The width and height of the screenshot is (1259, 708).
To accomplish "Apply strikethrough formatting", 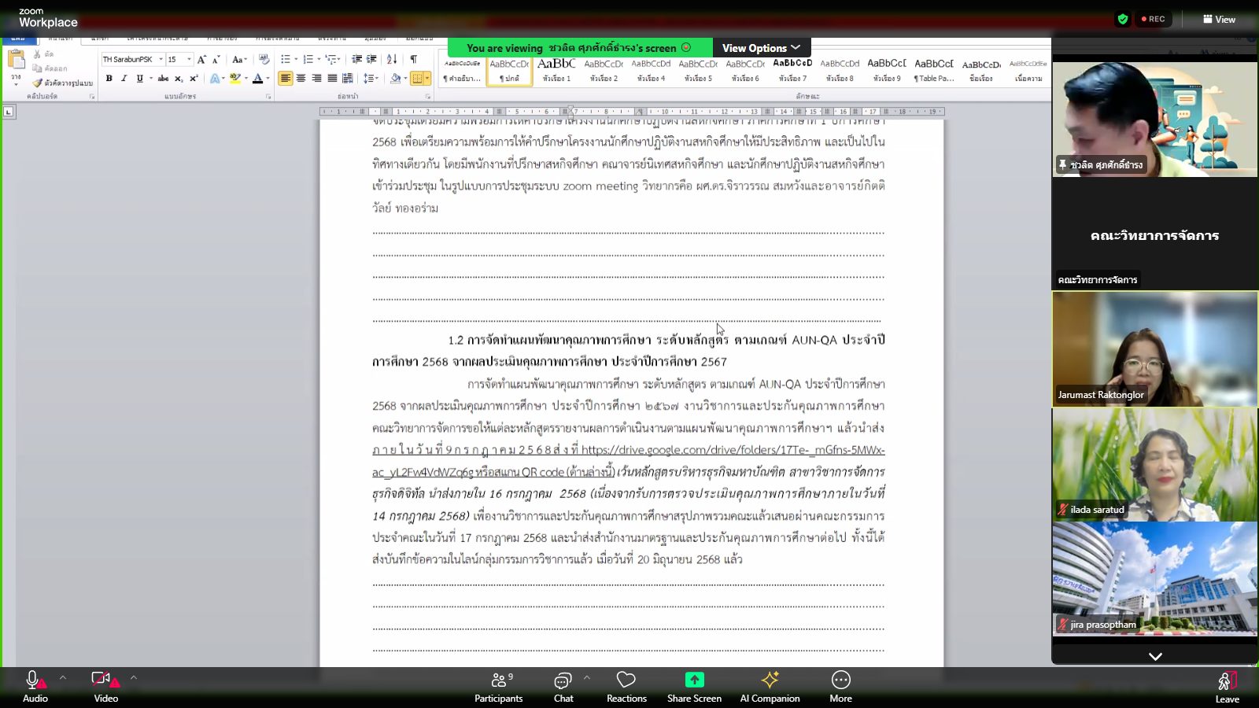I will (163, 78).
